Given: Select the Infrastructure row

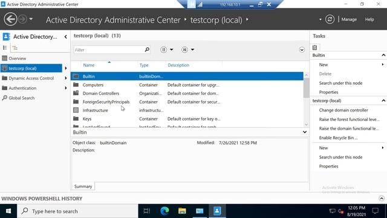Looking at the screenshot, I should point(187,110).
